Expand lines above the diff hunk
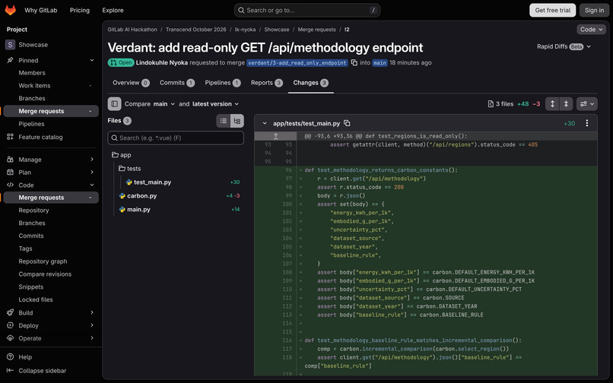Screen dimensions: 613x383 point(275,136)
